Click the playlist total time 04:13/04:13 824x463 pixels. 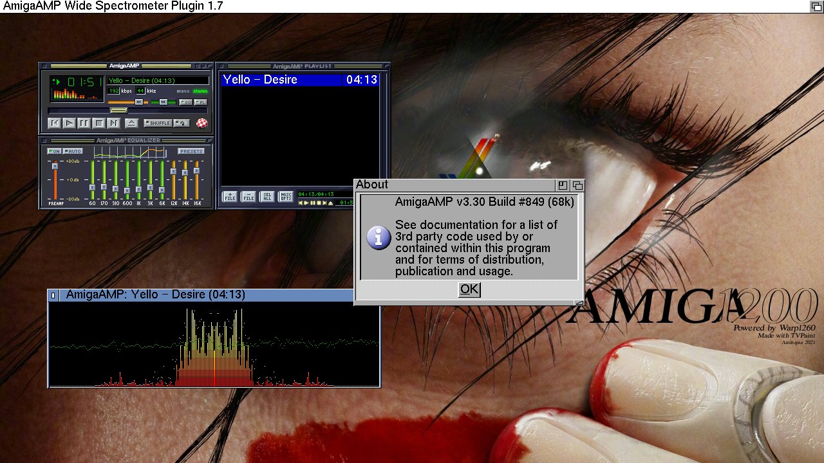coord(316,194)
